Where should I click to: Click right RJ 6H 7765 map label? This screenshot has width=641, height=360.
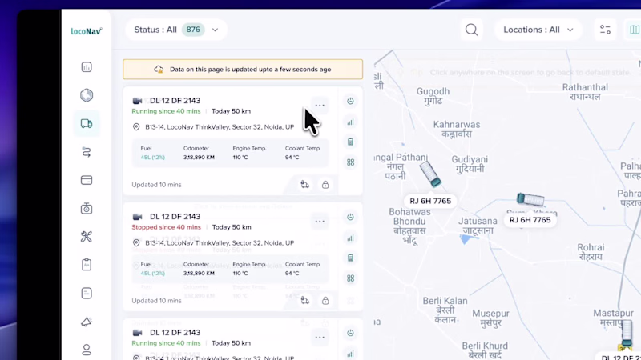(530, 219)
